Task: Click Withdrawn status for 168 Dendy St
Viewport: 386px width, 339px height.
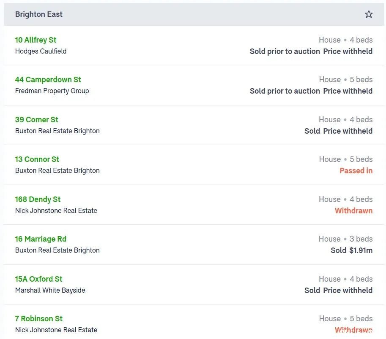Action: pos(353,211)
